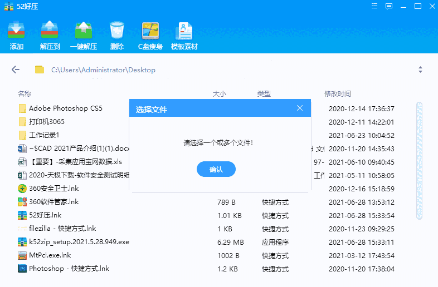Click the date 2021-06-28 15:33:11
This screenshot has height=287, width=438.
(362, 243)
